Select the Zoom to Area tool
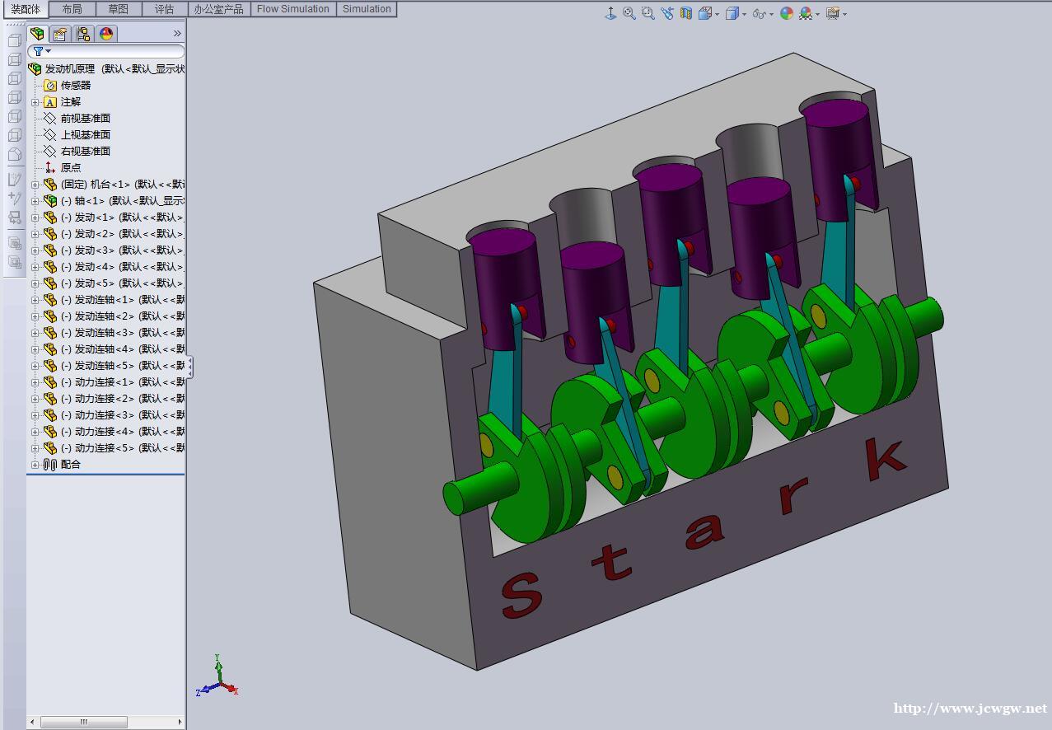The width and height of the screenshot is (1052, 730). click(648, 13)
